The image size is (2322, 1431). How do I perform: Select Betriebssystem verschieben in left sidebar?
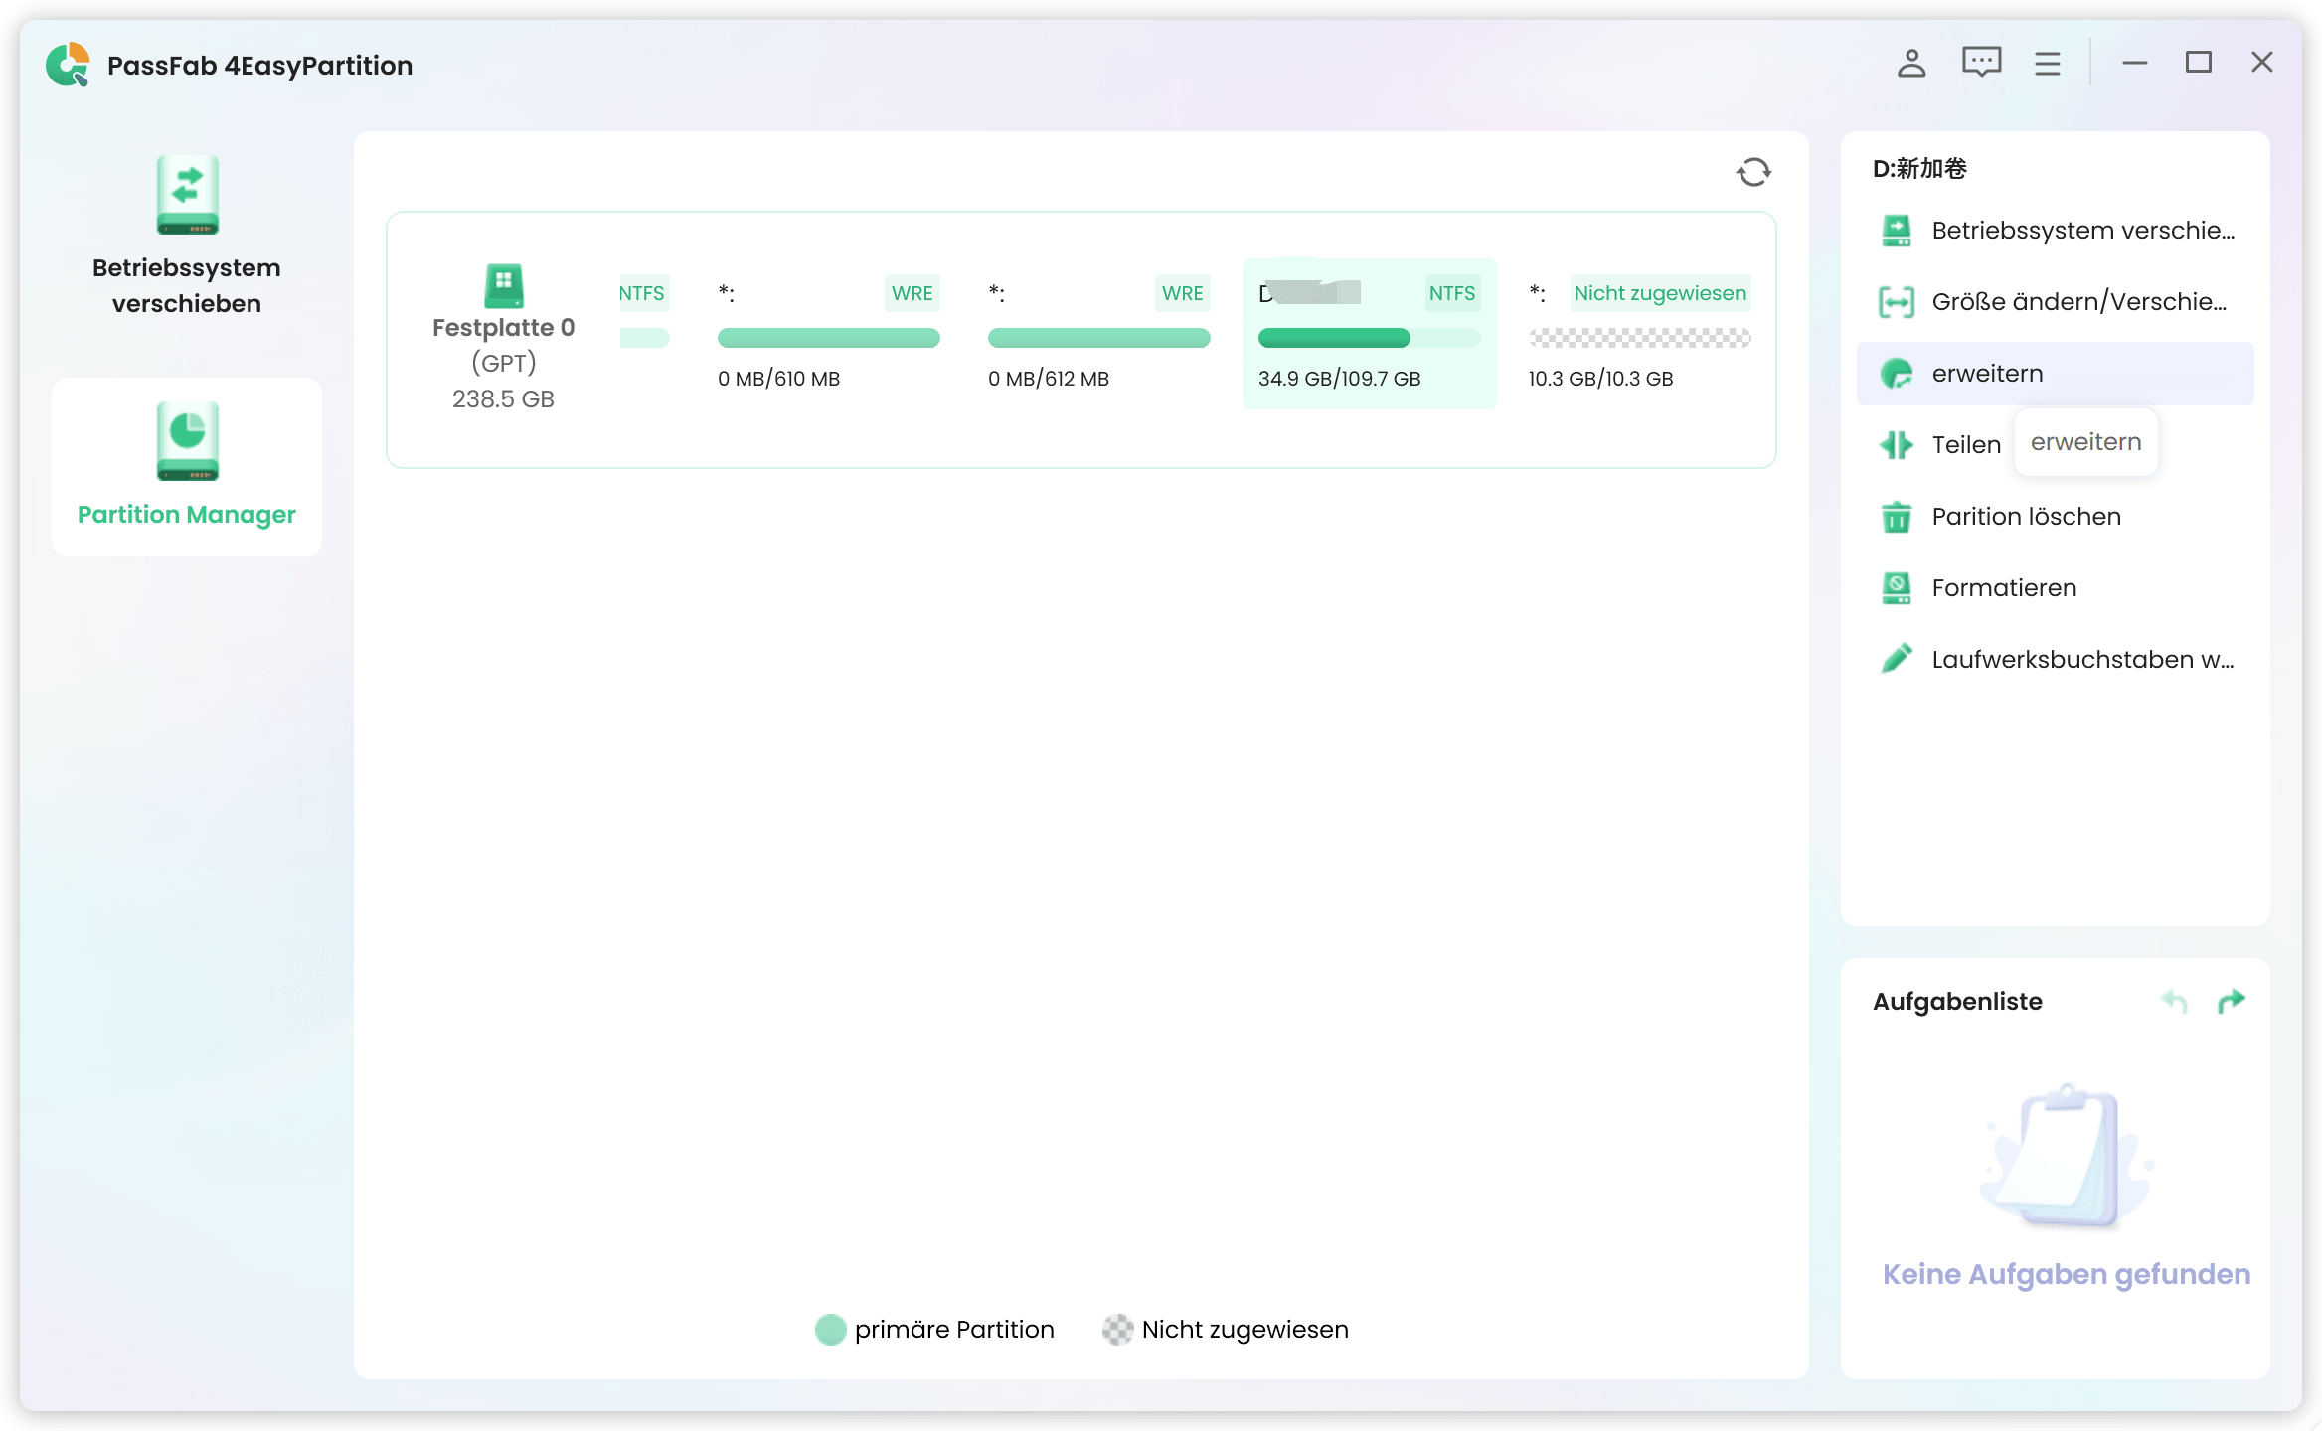187,237
